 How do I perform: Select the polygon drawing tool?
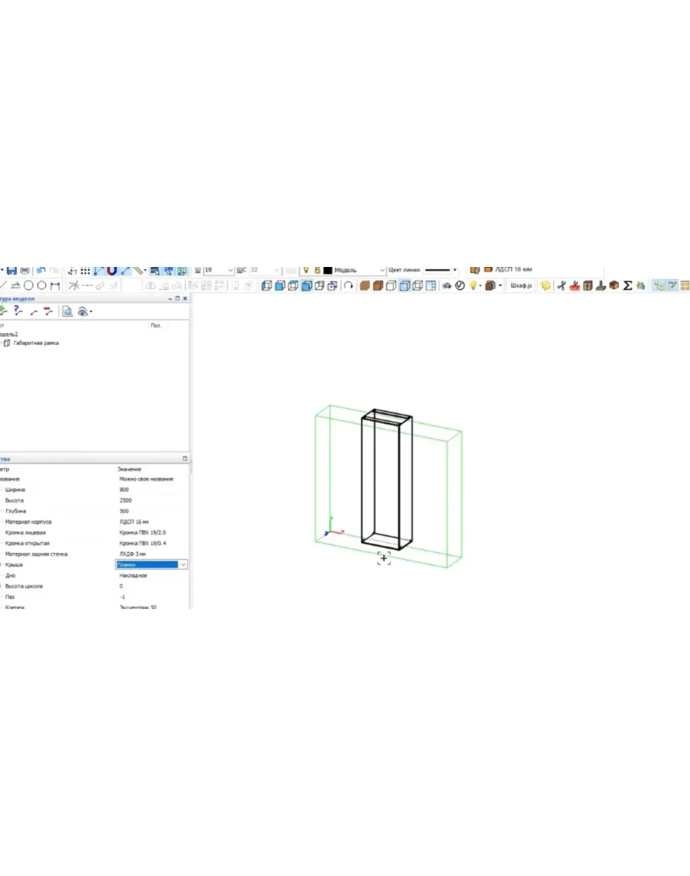(42, 285)
